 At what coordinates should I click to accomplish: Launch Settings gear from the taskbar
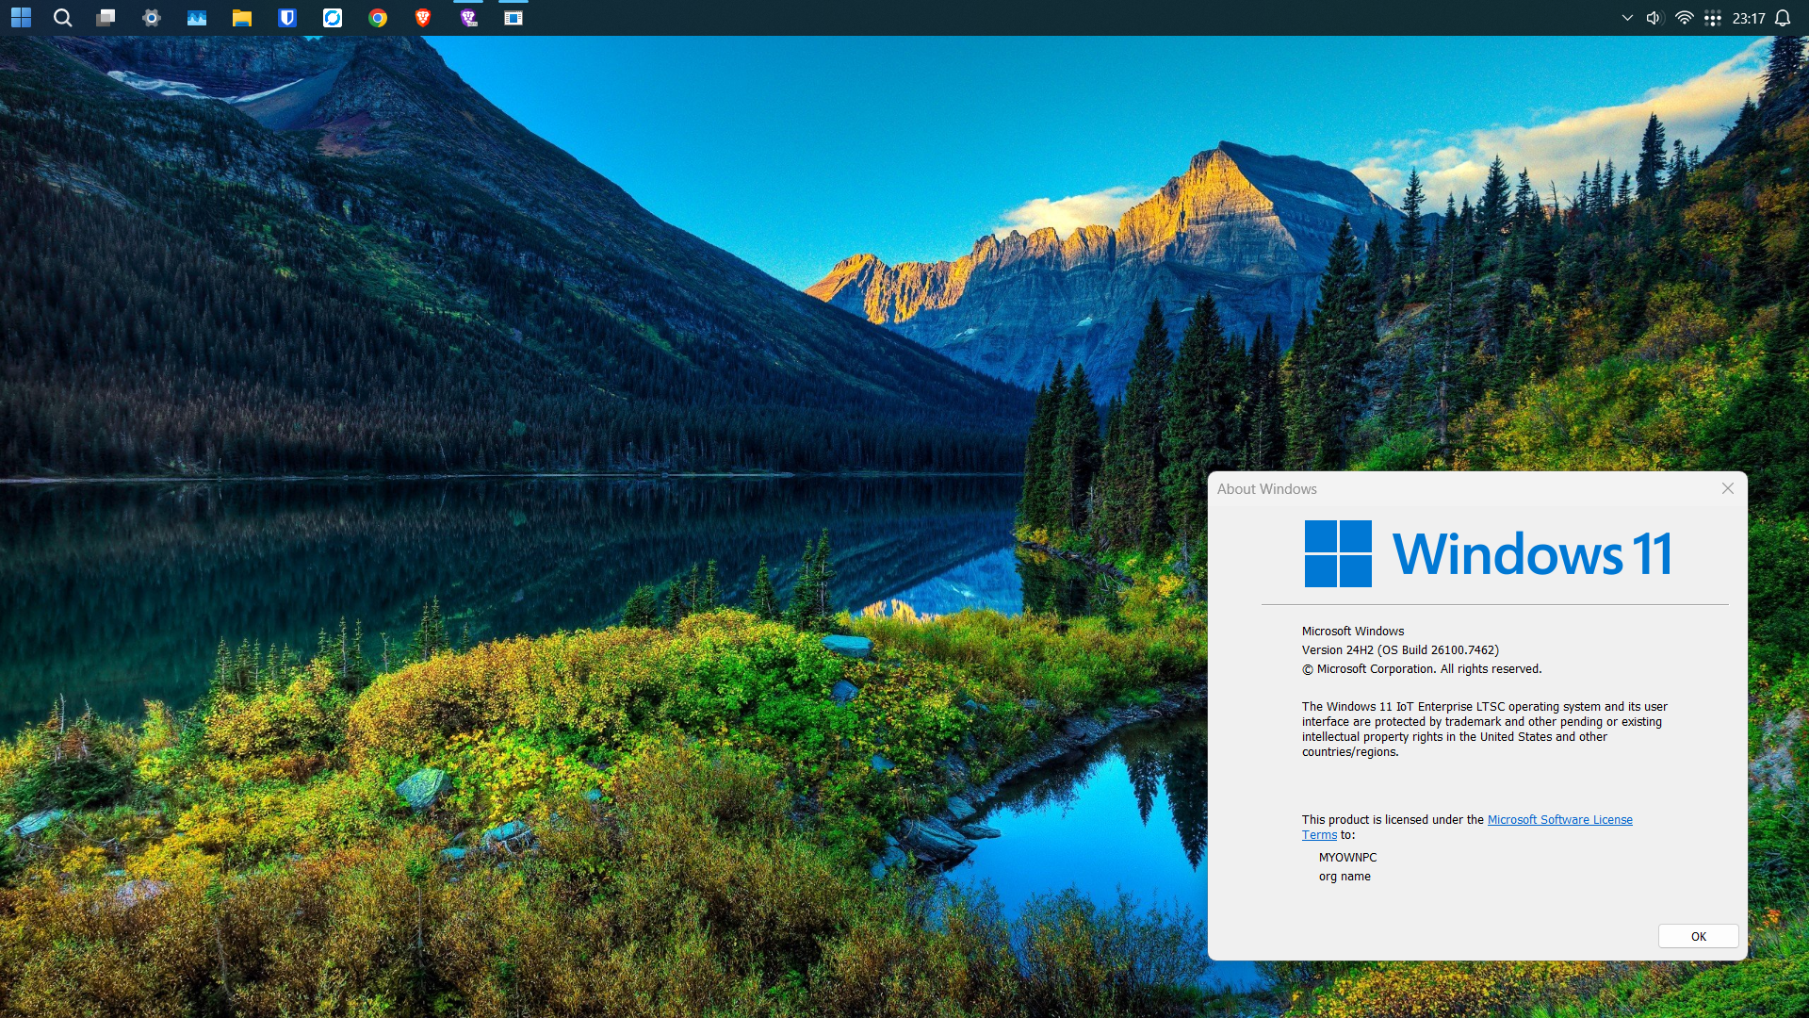pyautogui.click(x=152, y=18)
